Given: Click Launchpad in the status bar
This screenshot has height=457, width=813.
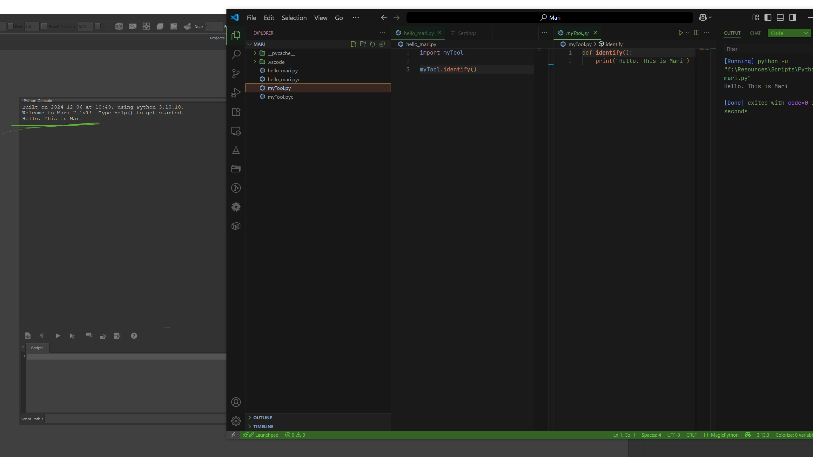Looking at the screenshot, I should [x=266, y=435].
